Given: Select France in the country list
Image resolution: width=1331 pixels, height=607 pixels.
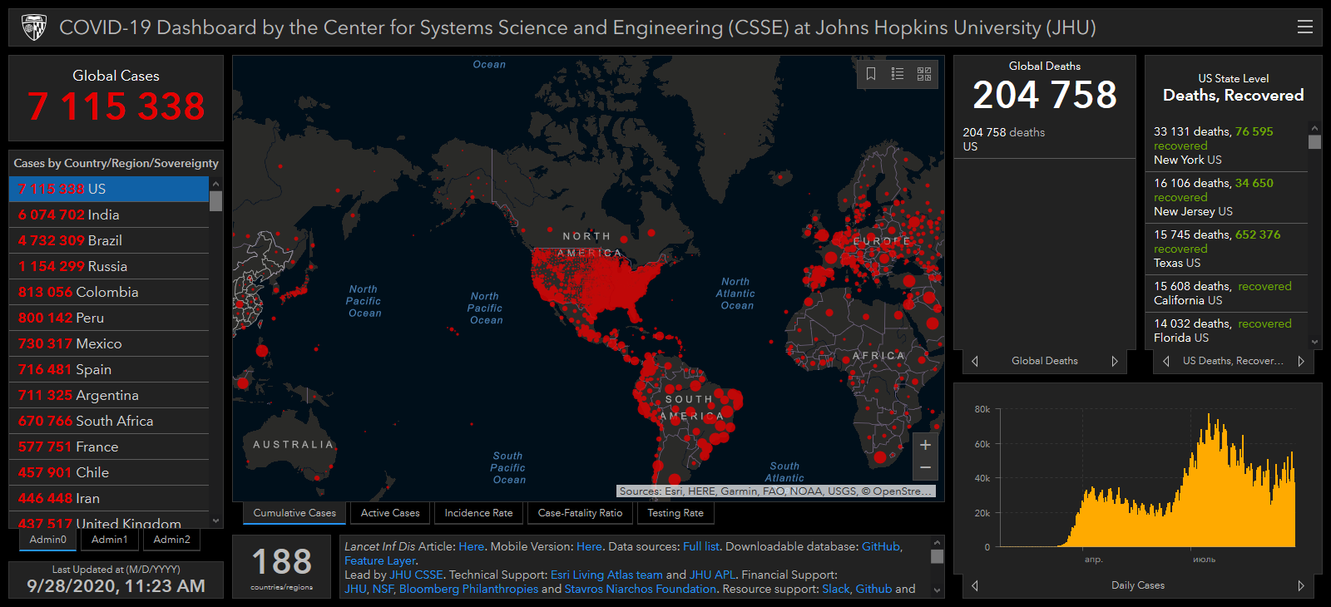Looking at the screenshot, I should pyautogui.click(x=109, y=447).
